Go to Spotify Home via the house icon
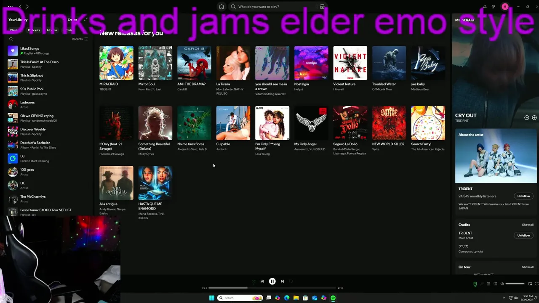The width and height of the screenshot is (539, 303). pyautogui.click(x=221, y=7)
